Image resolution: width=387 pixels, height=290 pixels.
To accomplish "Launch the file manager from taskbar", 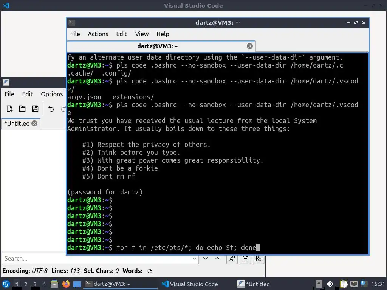I will pos(54,284).
